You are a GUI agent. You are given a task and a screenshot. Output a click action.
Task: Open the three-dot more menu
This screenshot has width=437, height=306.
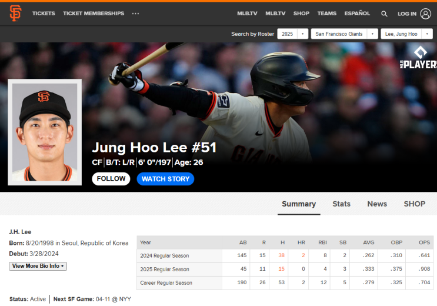point(135,14)
